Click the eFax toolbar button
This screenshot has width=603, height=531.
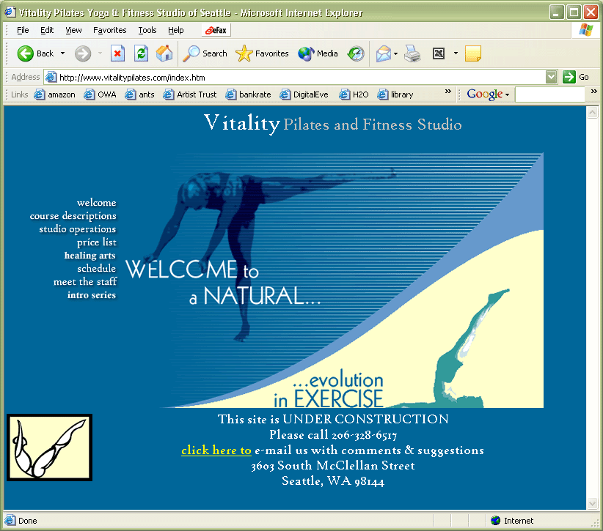coord(216,30)
